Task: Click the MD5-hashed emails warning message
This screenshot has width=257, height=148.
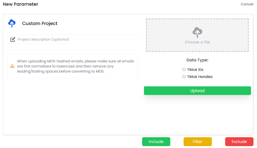Action: (75, 66)
